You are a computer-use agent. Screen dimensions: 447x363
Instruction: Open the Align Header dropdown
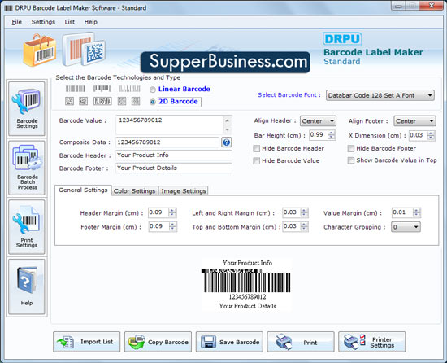point(318,121)
